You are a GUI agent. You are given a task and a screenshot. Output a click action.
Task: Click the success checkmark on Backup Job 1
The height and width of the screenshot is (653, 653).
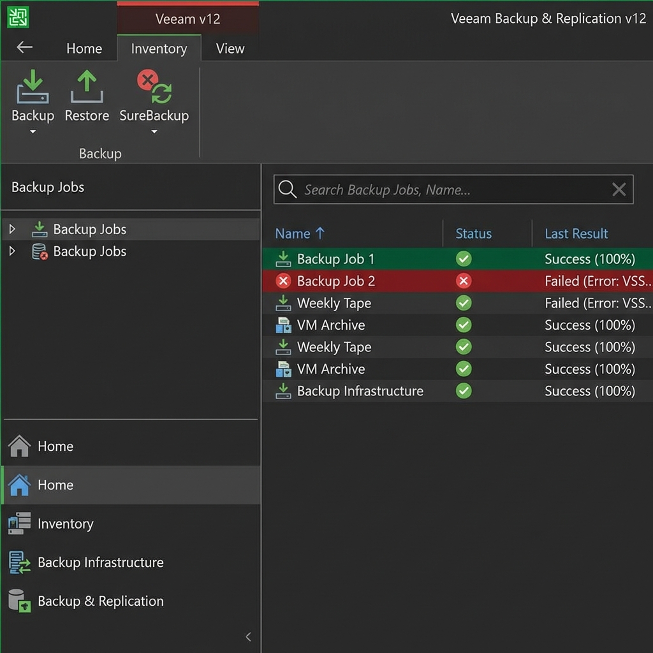tap(464, 259)
